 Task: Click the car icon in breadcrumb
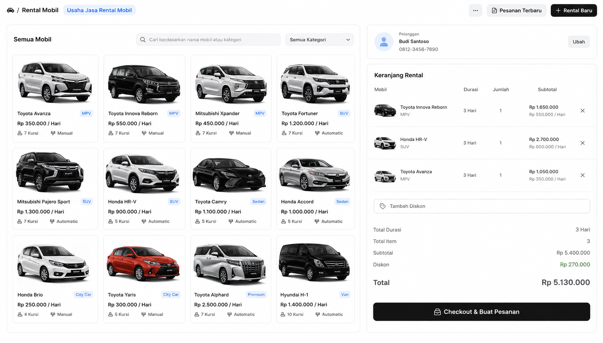[x=11, y=10]
